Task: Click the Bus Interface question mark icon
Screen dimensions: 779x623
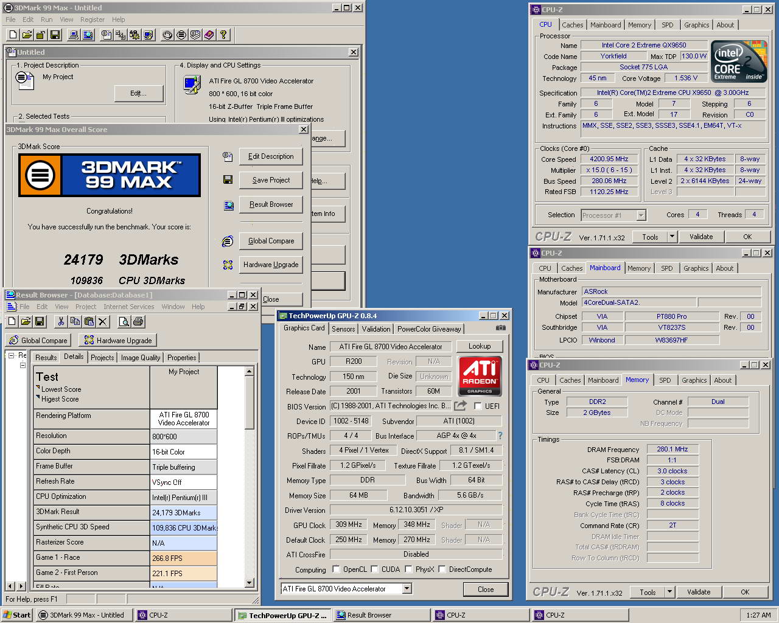Action: (x=500, y=436)
